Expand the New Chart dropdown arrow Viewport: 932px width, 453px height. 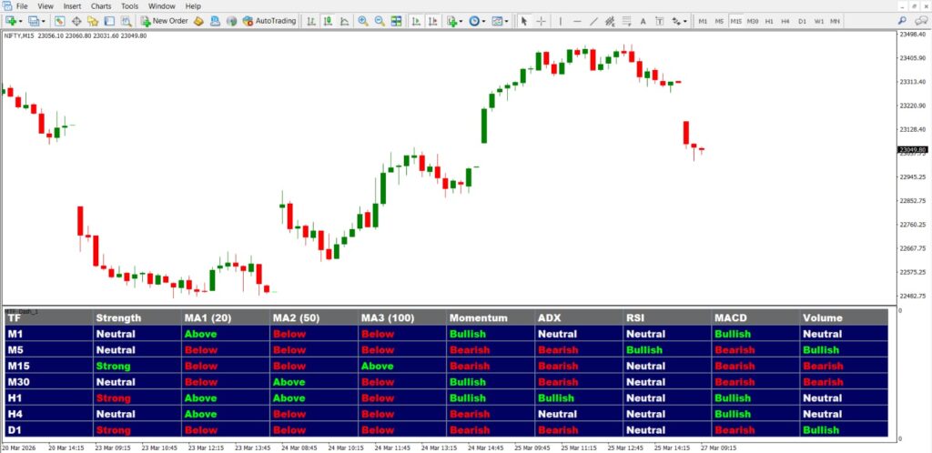coord(21,20)
